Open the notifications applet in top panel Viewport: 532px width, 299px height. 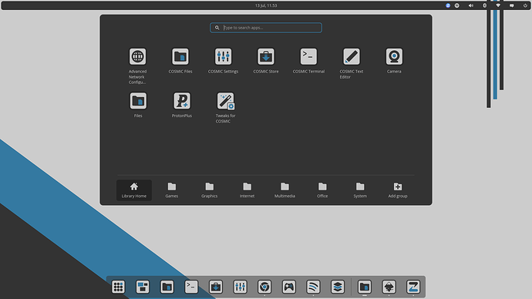[512, 5]
